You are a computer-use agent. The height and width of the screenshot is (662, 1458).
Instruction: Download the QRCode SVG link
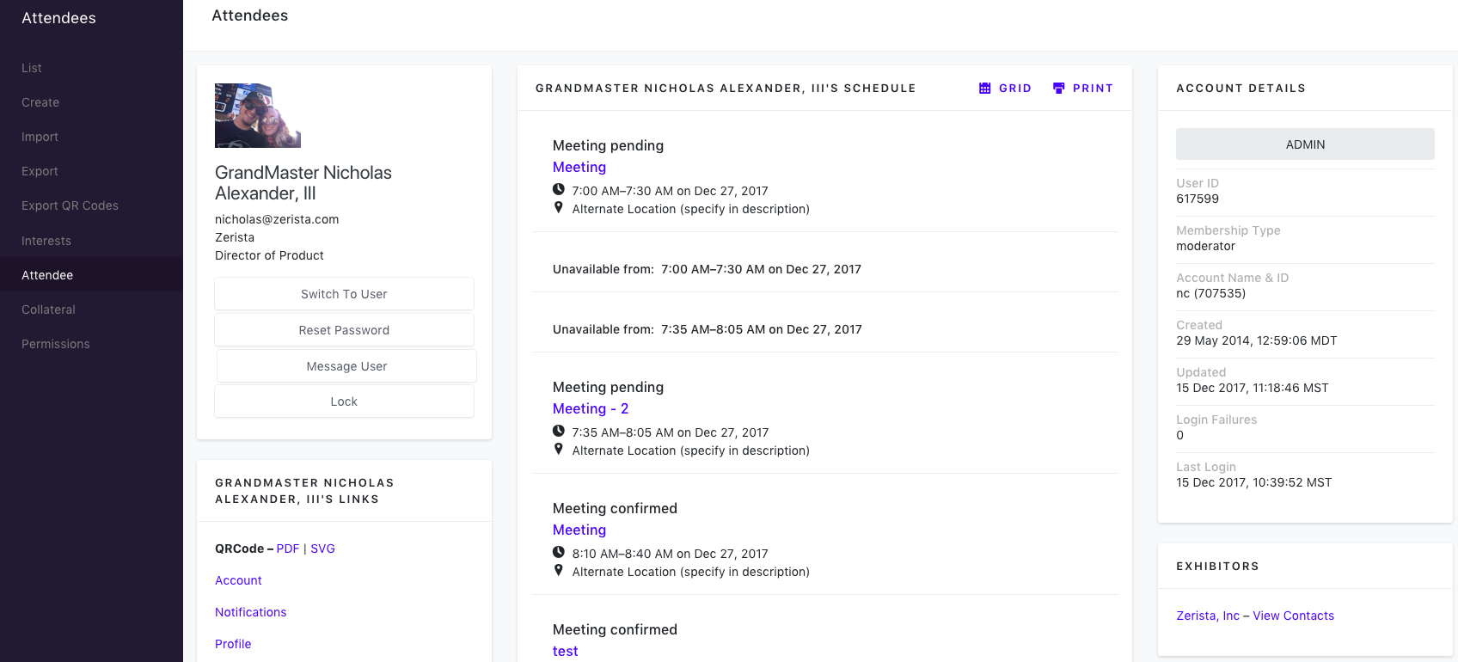coord(322,549)
